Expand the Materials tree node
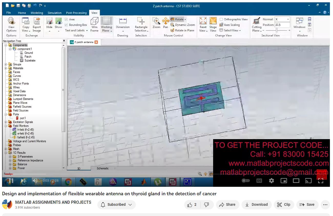The height and width of the screenshot is (216, 333). [x=6, y=68]
